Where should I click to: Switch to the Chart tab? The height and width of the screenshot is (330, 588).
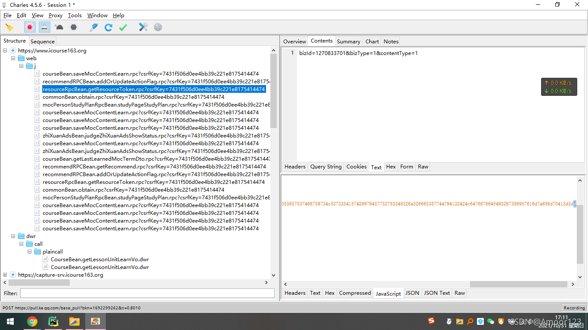click(x=372, y=42)
